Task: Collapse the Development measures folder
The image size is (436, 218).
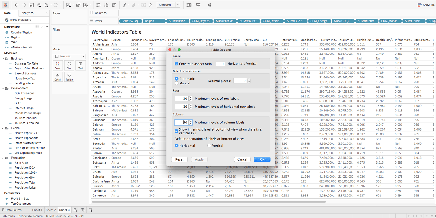Action: tap(3, 88)
